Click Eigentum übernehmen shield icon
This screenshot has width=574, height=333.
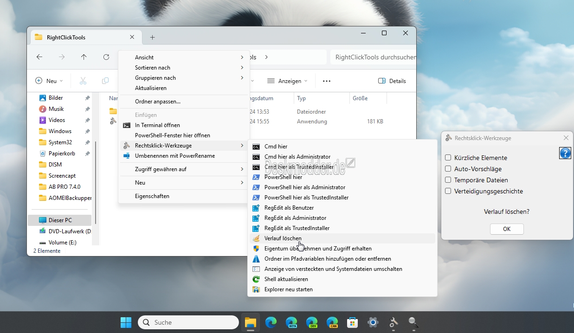pyautogui.click(x=256, y=249)
